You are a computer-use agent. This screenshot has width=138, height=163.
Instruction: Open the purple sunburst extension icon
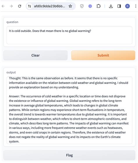90,6
